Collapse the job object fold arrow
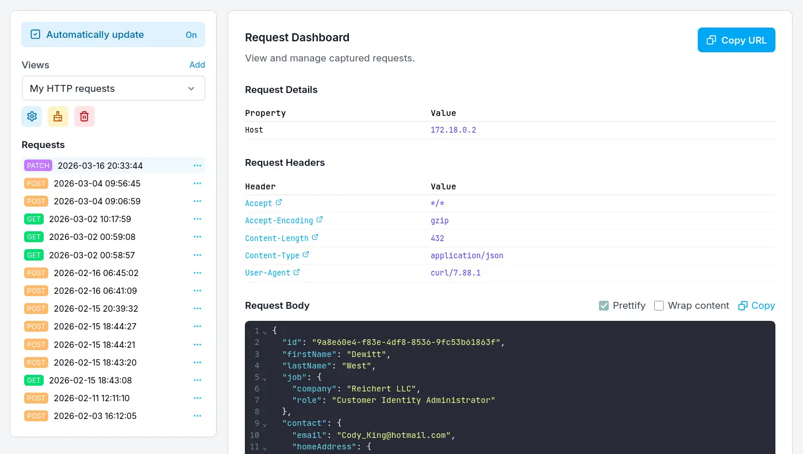 tap(265, 378)
